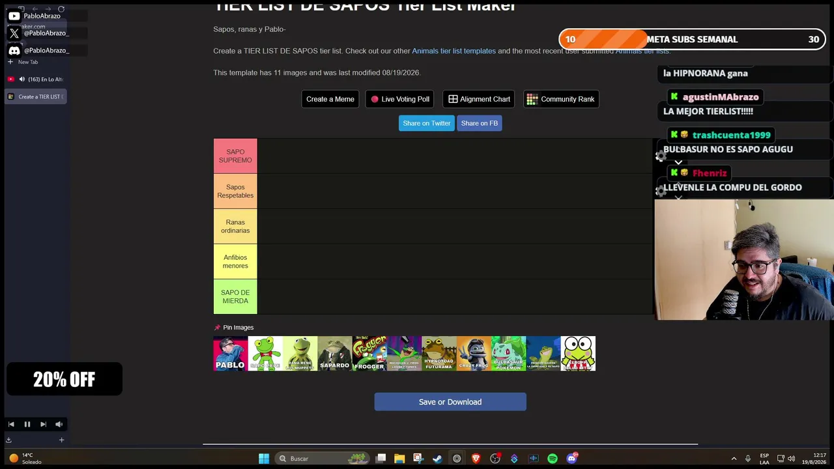Go forward using the browser forward arrow

point(48,9)
